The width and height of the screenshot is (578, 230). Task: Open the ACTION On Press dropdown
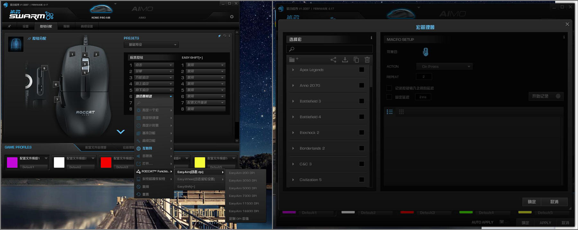click(444, 67)
